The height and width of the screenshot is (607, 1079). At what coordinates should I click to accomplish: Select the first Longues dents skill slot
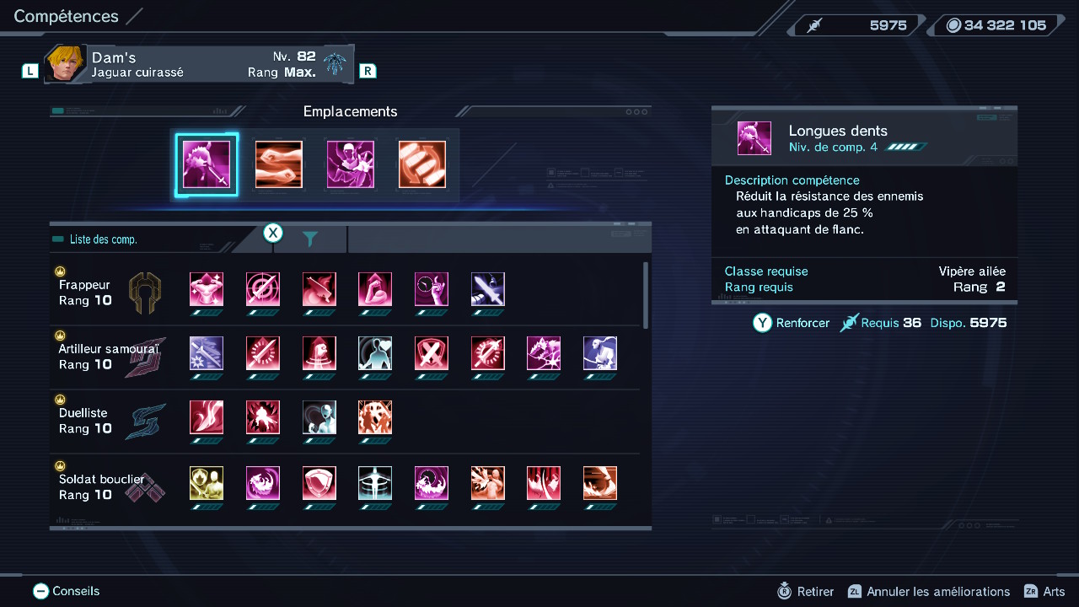(x=207, y=164)
